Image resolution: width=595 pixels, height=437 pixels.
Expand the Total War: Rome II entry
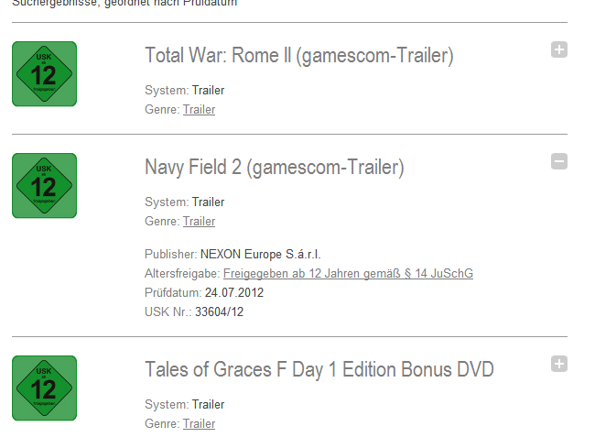559,49
